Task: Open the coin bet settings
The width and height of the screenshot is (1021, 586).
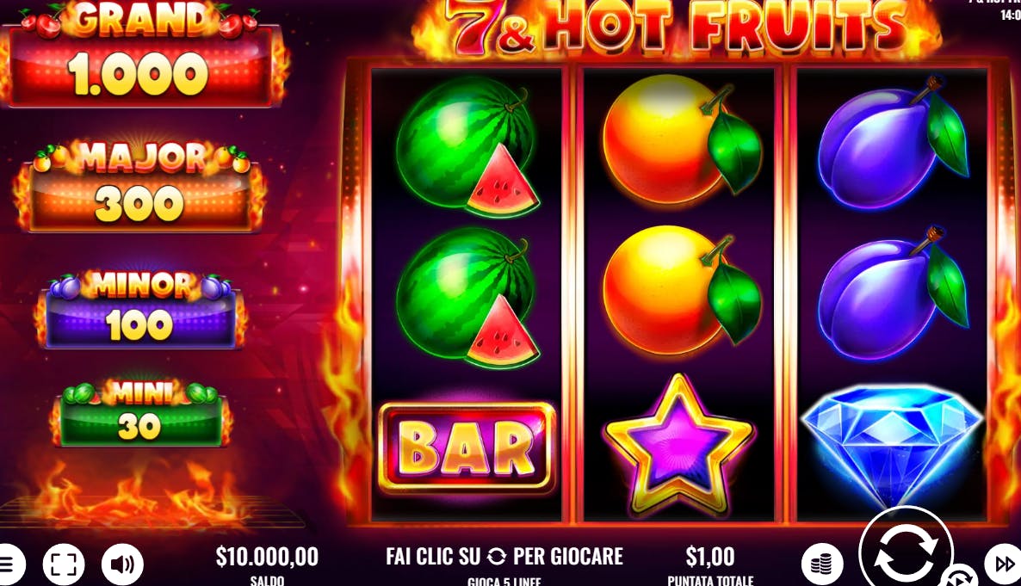Action: [x=822, y=564]
